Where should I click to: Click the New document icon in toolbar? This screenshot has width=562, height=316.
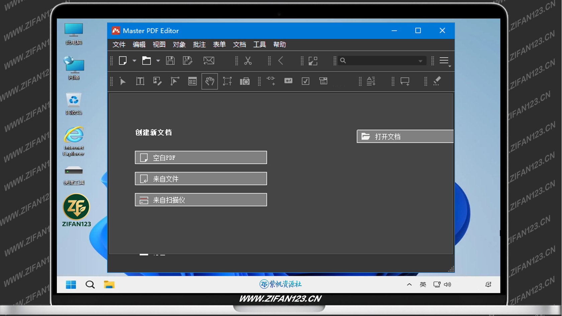123,61
